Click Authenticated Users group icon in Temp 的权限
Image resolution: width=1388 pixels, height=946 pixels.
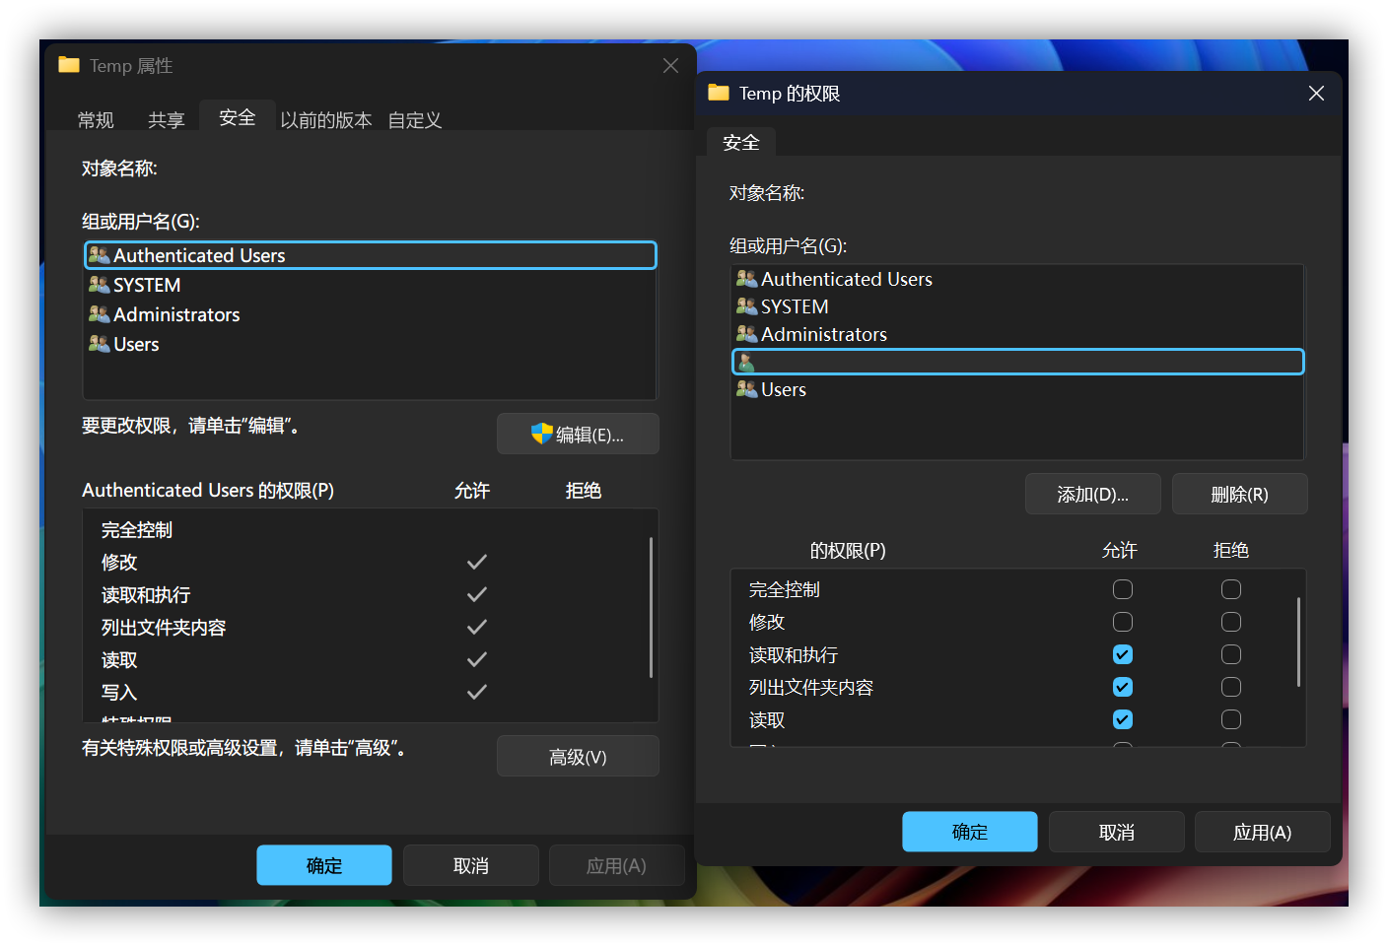coord(746,279)
